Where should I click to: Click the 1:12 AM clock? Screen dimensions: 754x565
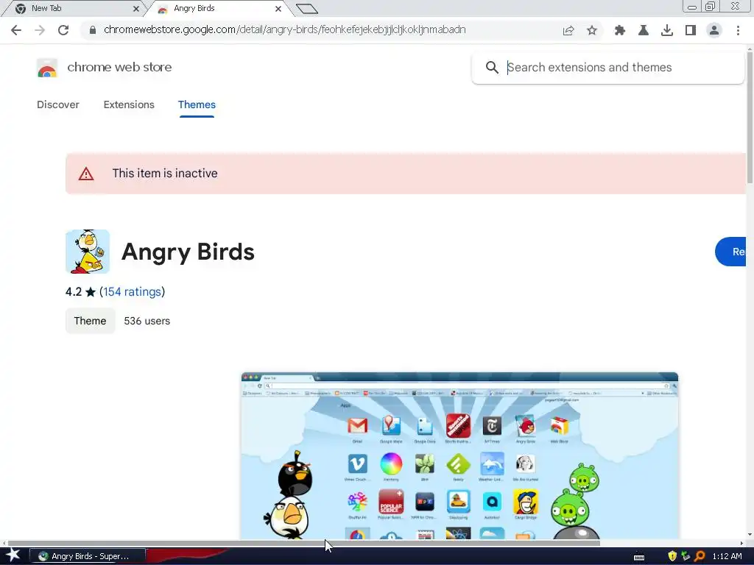[x=727, y=556]
